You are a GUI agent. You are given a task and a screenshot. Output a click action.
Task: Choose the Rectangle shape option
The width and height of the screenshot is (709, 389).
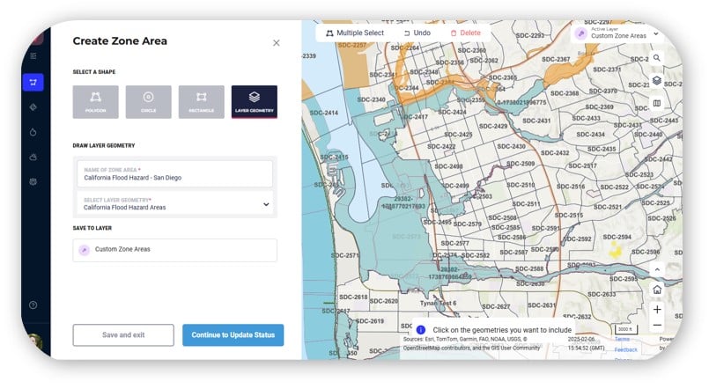pos(201,102)
